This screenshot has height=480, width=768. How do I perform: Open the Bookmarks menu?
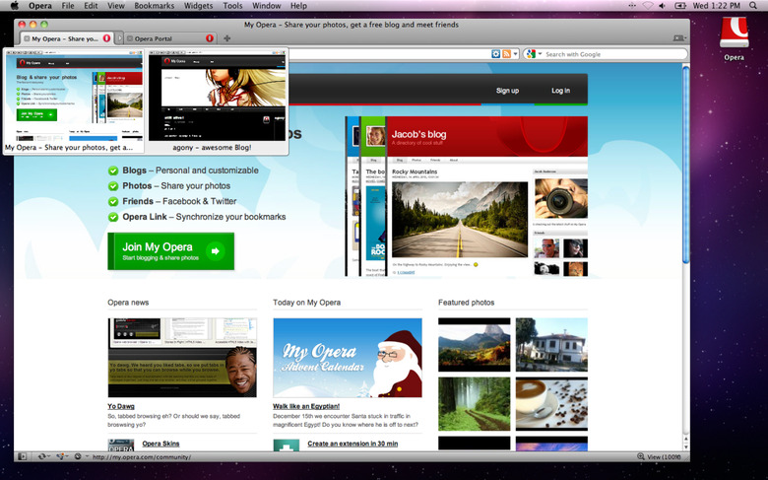click(x=155, y=6)
